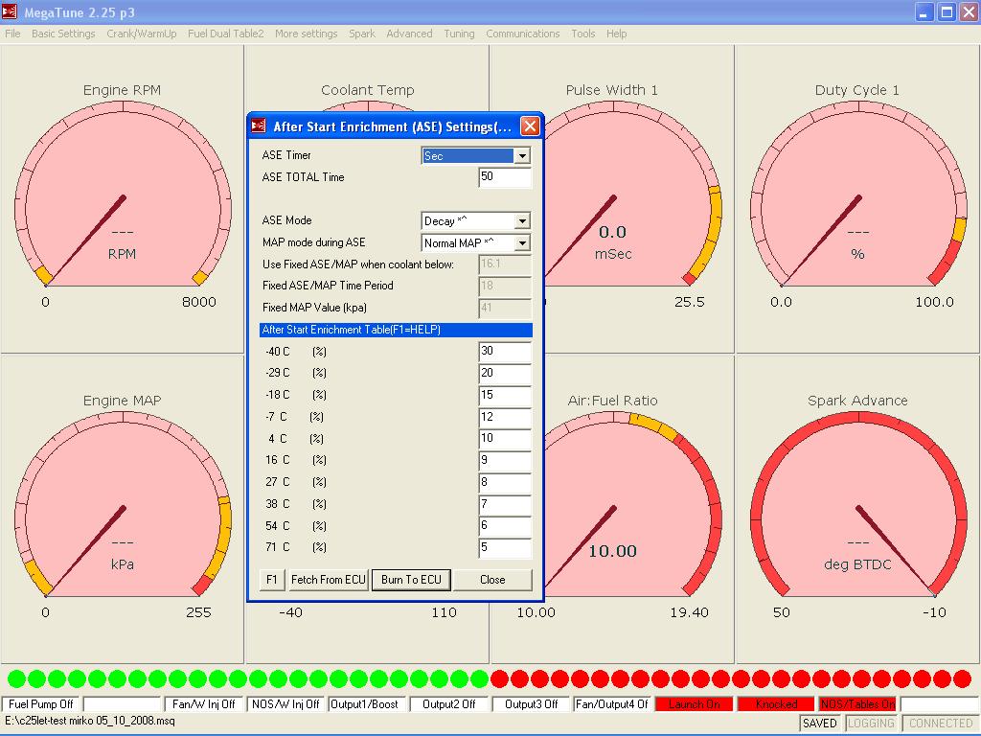Click the ASE TOTAL Time input field
Viewport: 981px width, 736px height.
pyautogui.click(x=505, y=177)
